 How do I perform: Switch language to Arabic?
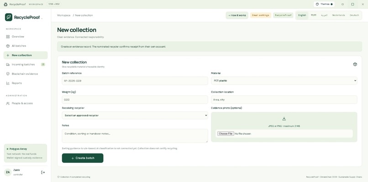click(324, 15)
